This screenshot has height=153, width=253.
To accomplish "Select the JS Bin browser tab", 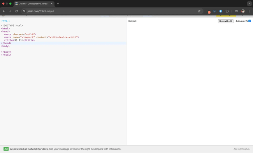I will (34, 3).
